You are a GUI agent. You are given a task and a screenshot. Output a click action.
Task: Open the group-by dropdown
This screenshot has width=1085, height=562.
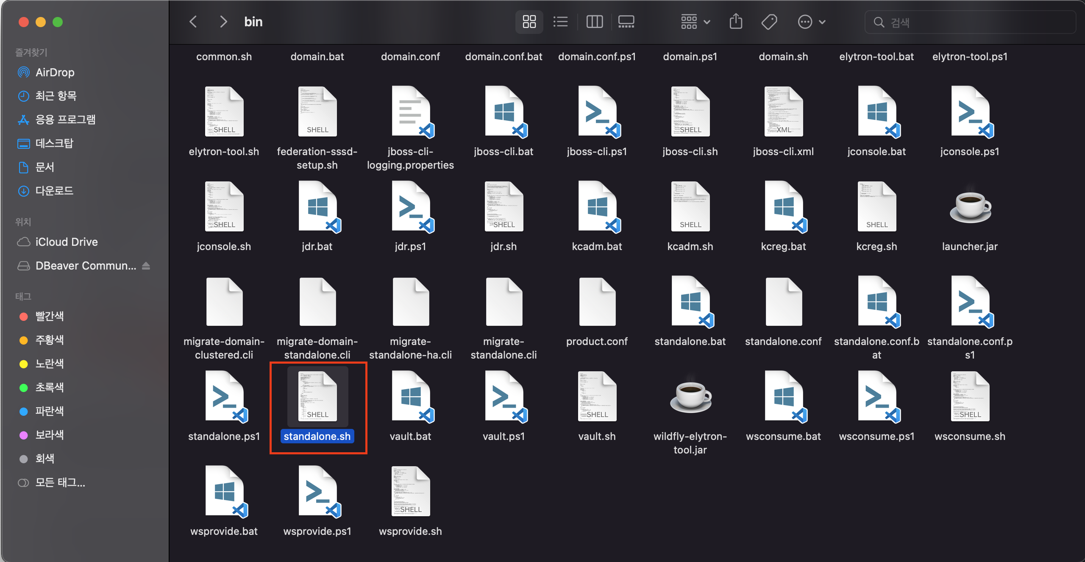click(x=695, y=22)
